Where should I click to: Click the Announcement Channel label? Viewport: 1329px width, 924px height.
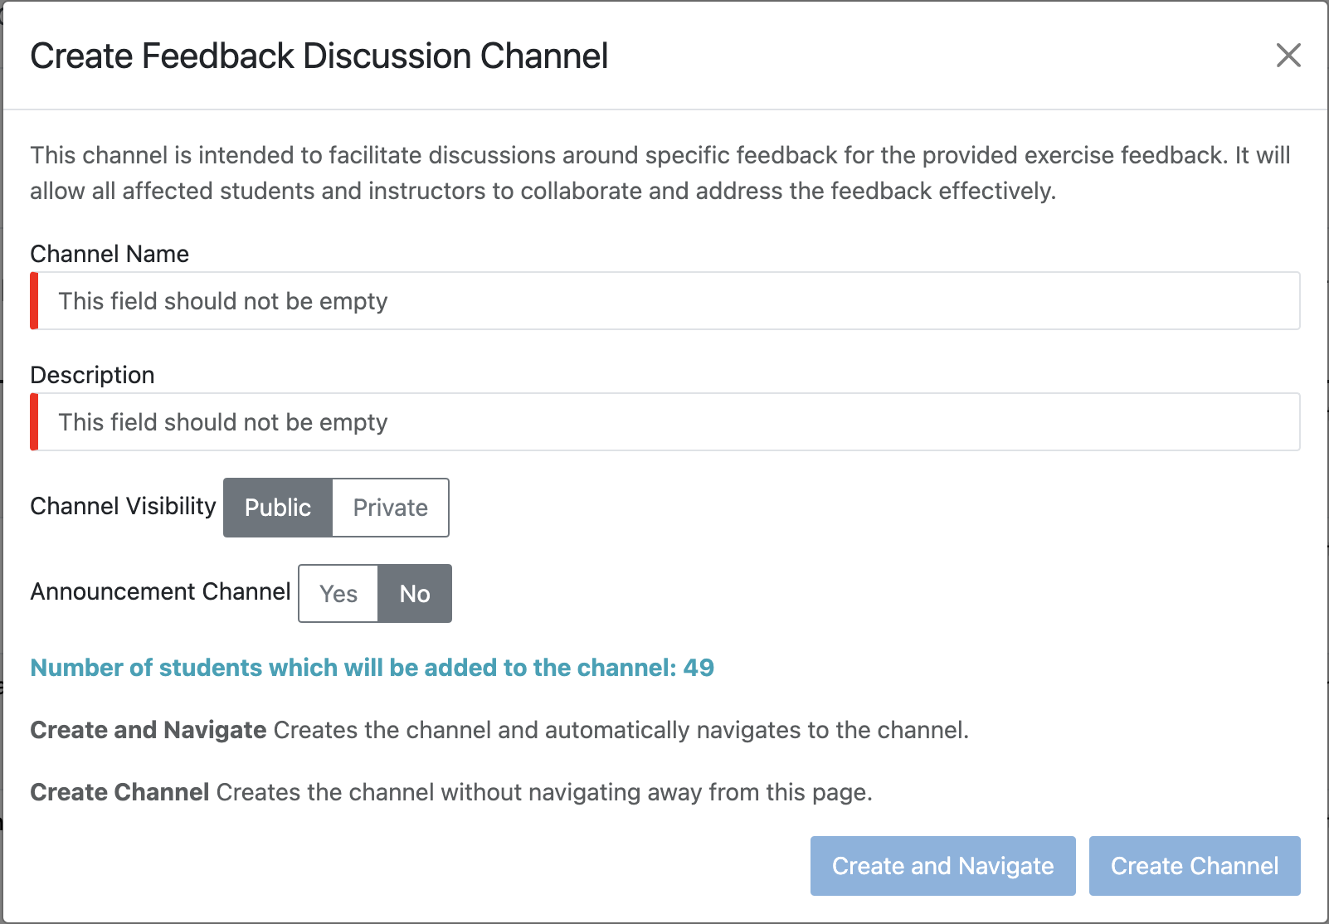160,591
